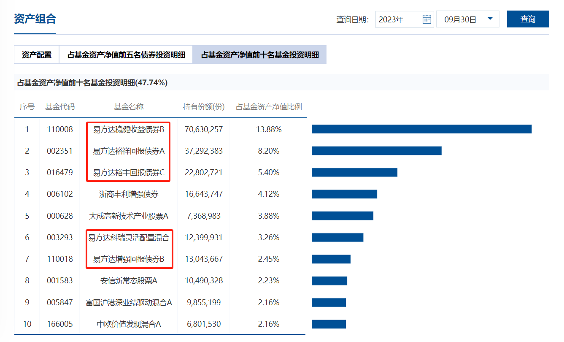Click percentage value 2.45%
564x342 pixels.
[x=269, y=259]
